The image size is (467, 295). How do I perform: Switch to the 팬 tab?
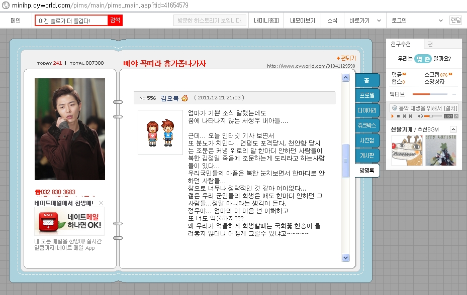coord(430,44)
